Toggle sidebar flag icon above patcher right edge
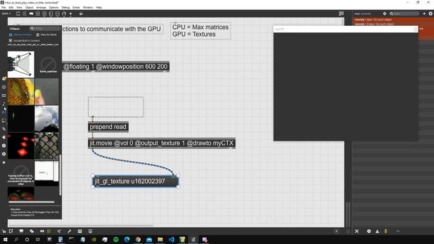The width and height of the screenshot is (434, 244). pyautogui.click(x=341, y=14)
